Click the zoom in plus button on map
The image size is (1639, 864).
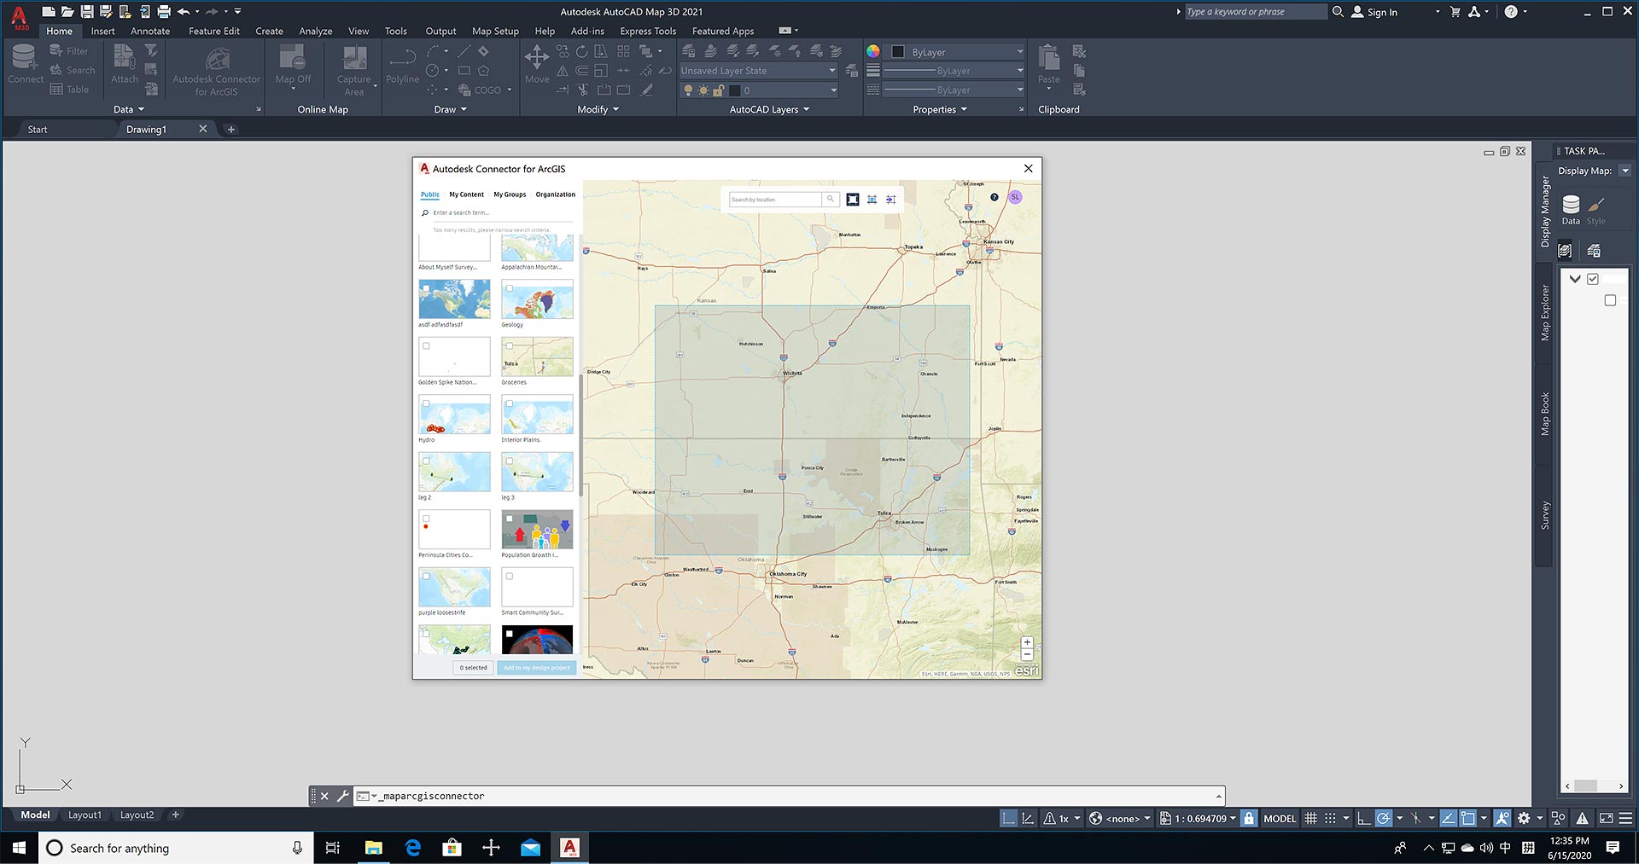1027,642
